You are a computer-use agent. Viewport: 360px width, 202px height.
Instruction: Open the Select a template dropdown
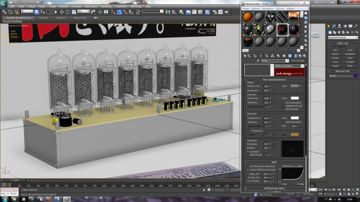click(288, 66)
